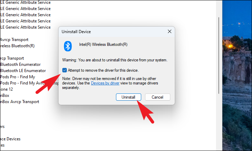Select the last LE Generic Attribute Service
This screenshot has width=252, height=151.
25,27
